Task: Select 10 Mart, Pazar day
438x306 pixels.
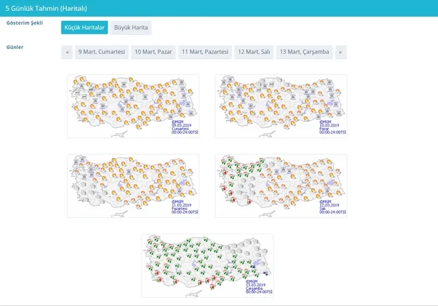Action: pos(154,52)
